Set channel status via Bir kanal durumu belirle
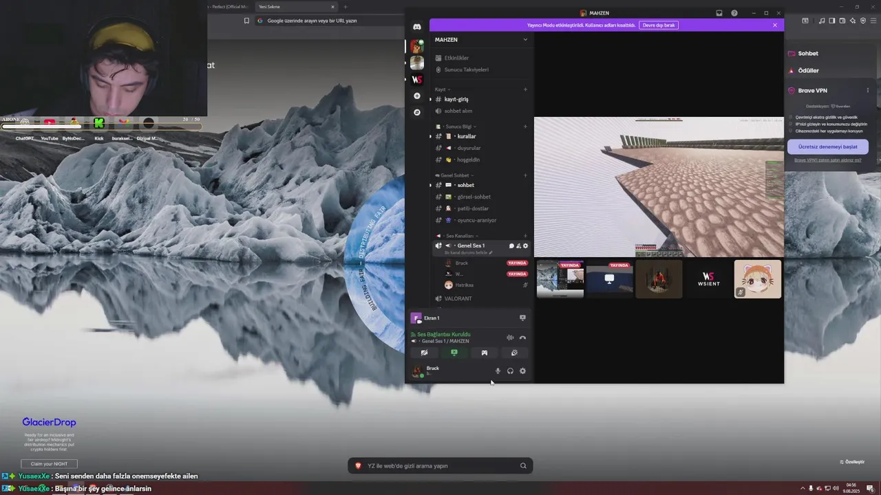Screen dimensions: 881x495 [x=468, y=252]
